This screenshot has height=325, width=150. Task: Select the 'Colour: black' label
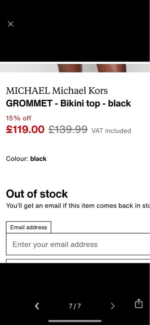[26, 159]
